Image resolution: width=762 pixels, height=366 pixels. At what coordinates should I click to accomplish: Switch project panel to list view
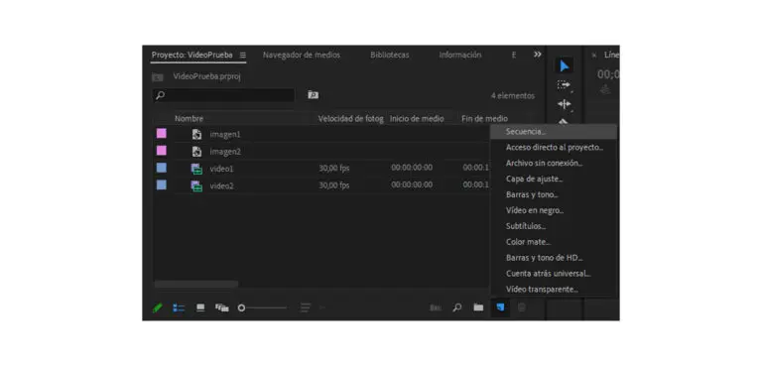(179, 307)
